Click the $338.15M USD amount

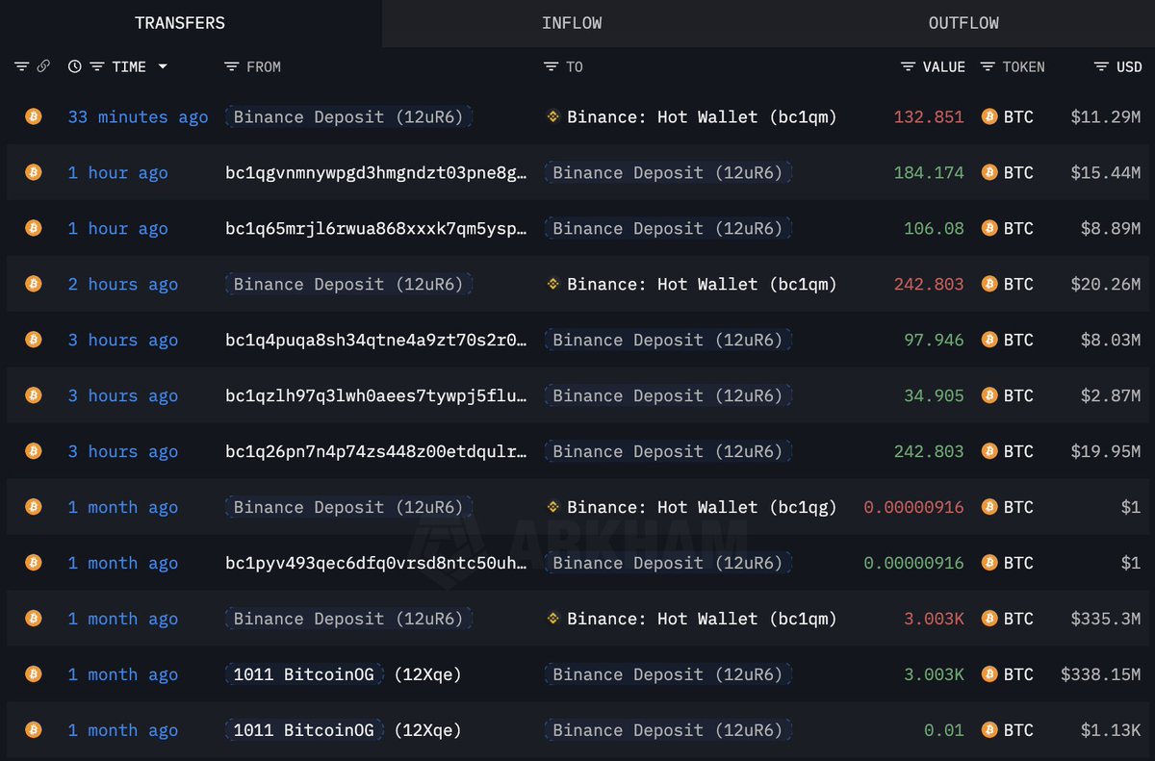(x=1101, y=674)
